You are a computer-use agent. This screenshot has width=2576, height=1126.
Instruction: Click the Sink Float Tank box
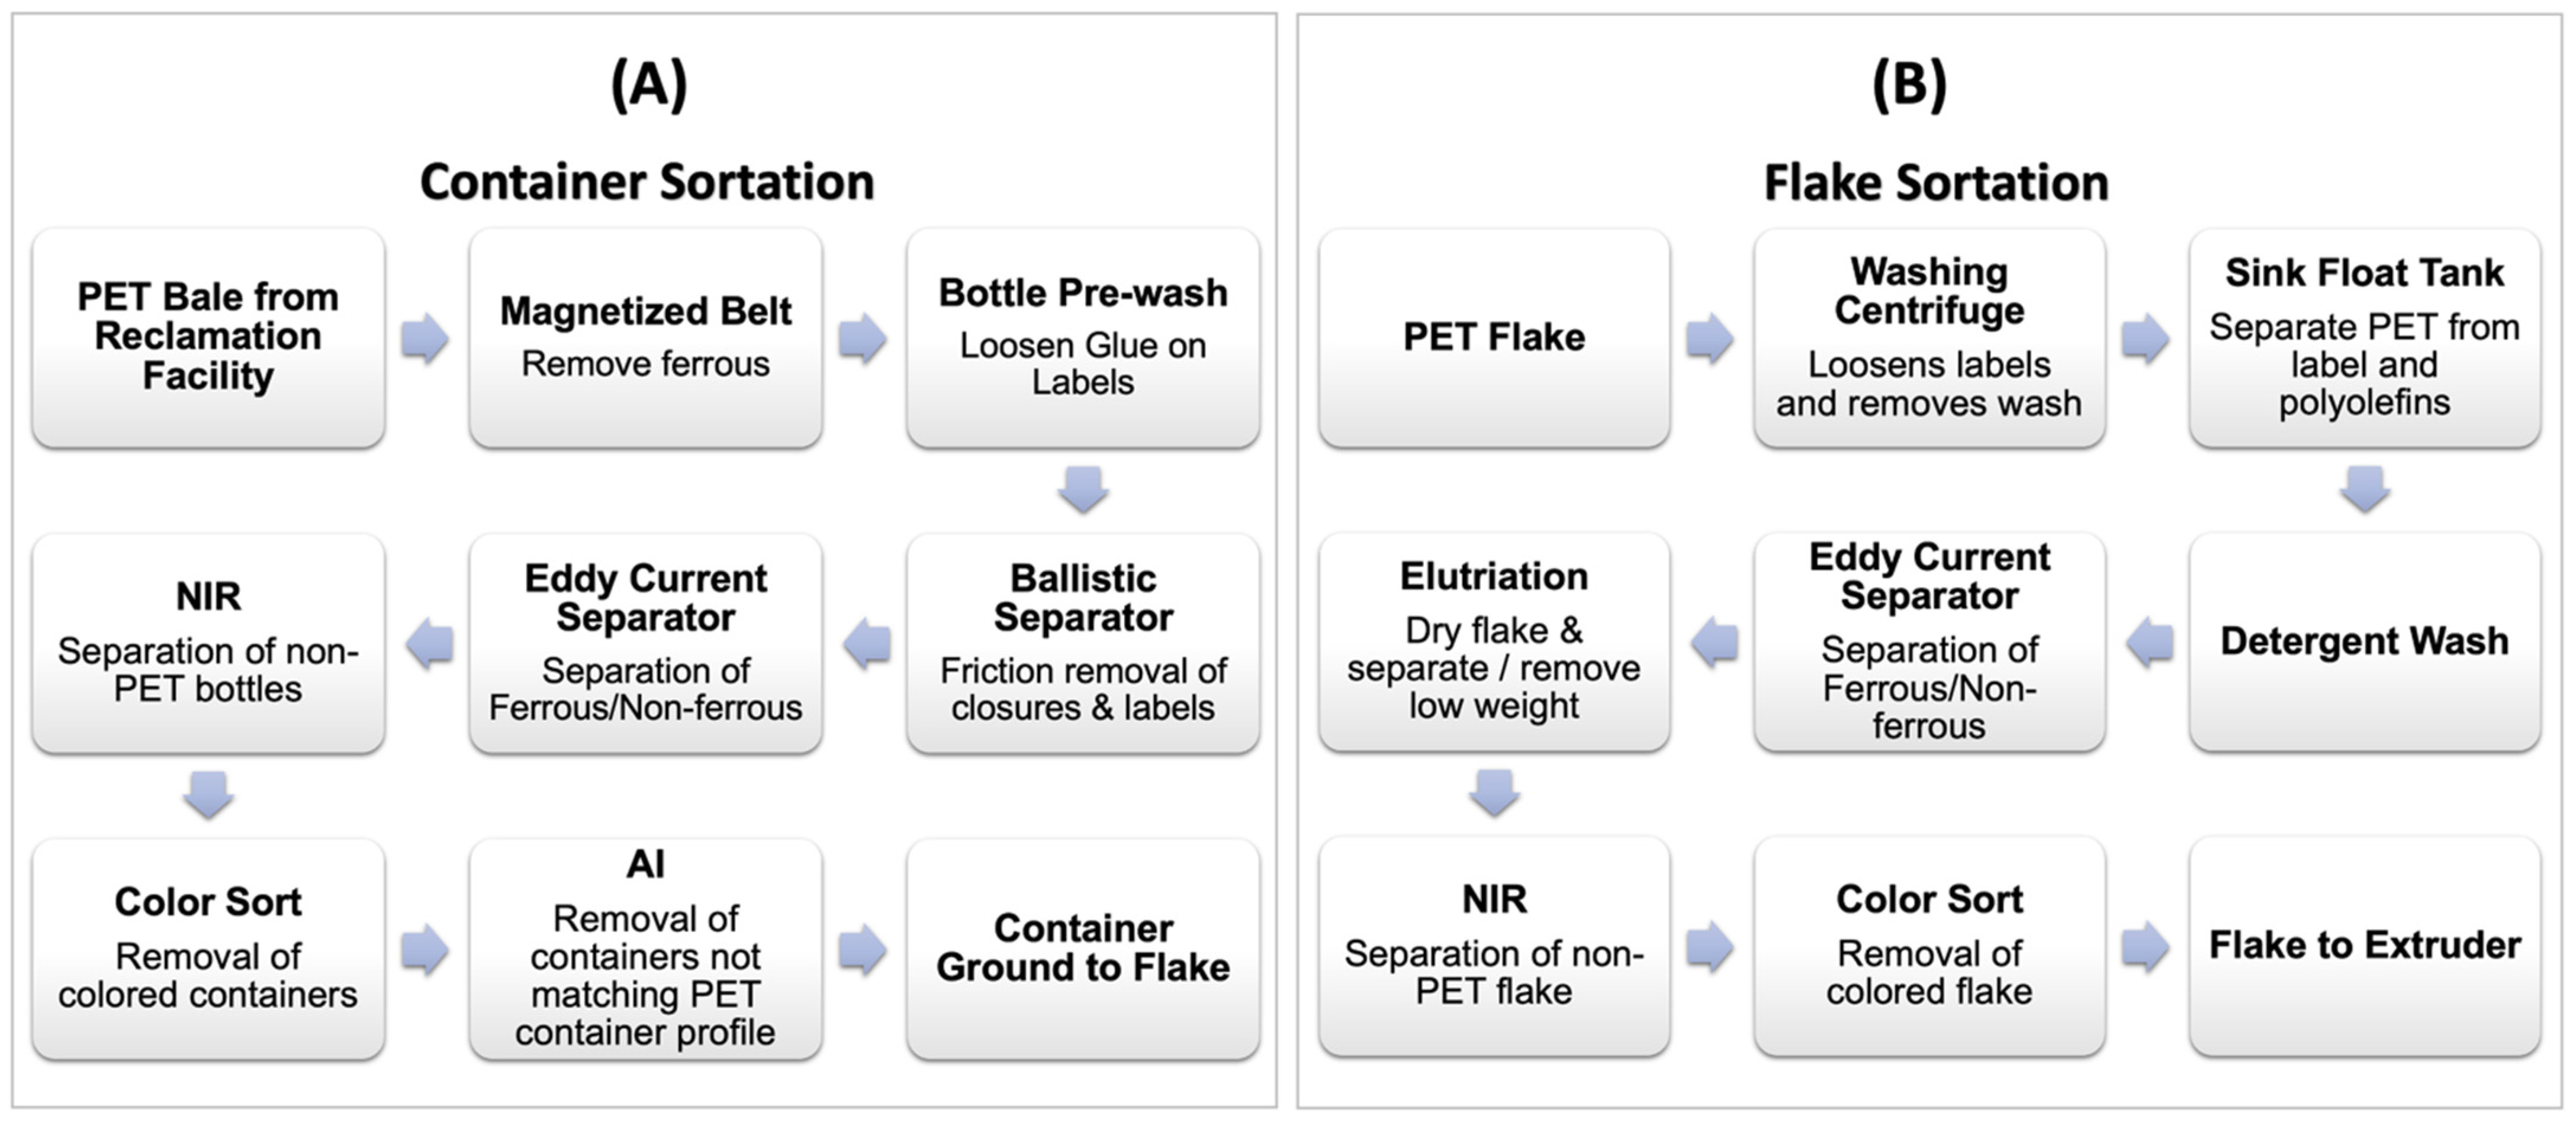(x=2365, y=338)
